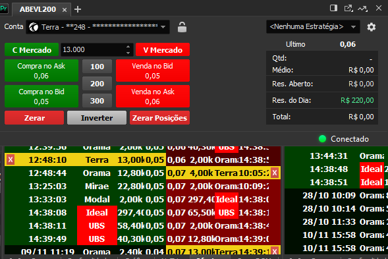The image size is (388, 259).
Task: Click the 28/10 11:33 Orama row
Action: click(x=336, y=221)
